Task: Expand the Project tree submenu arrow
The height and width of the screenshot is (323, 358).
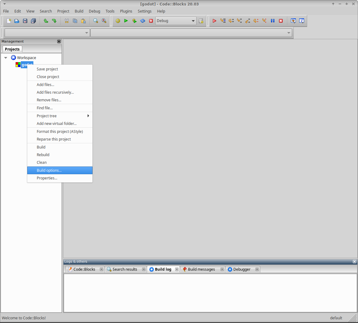Action: [x=88, y=116]
